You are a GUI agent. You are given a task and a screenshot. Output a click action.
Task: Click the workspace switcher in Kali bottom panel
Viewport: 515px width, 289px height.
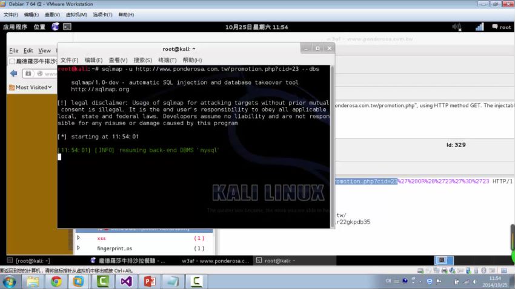(x=444, y=260)
